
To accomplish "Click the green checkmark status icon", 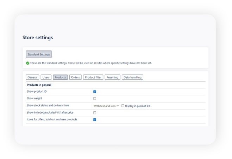I will (27, 63).
